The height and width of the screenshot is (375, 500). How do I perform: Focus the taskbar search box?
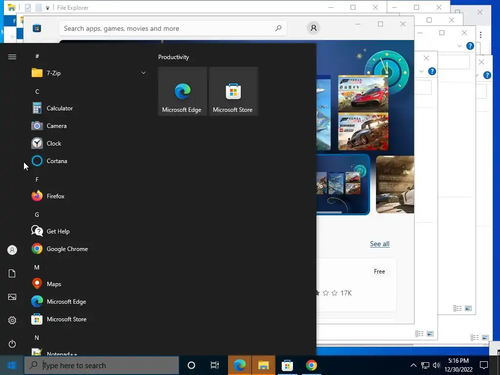pyautogui.click(x=102, y=365)
